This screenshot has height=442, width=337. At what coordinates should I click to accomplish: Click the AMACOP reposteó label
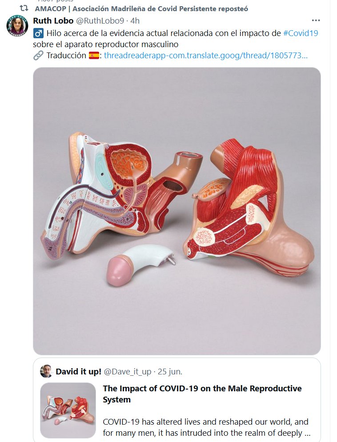pyautogui.click(x=141, y=9)
